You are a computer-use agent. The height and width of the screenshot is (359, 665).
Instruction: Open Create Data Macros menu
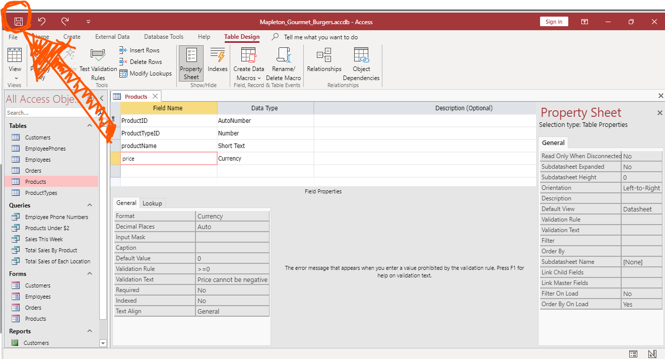pos(249,64)
